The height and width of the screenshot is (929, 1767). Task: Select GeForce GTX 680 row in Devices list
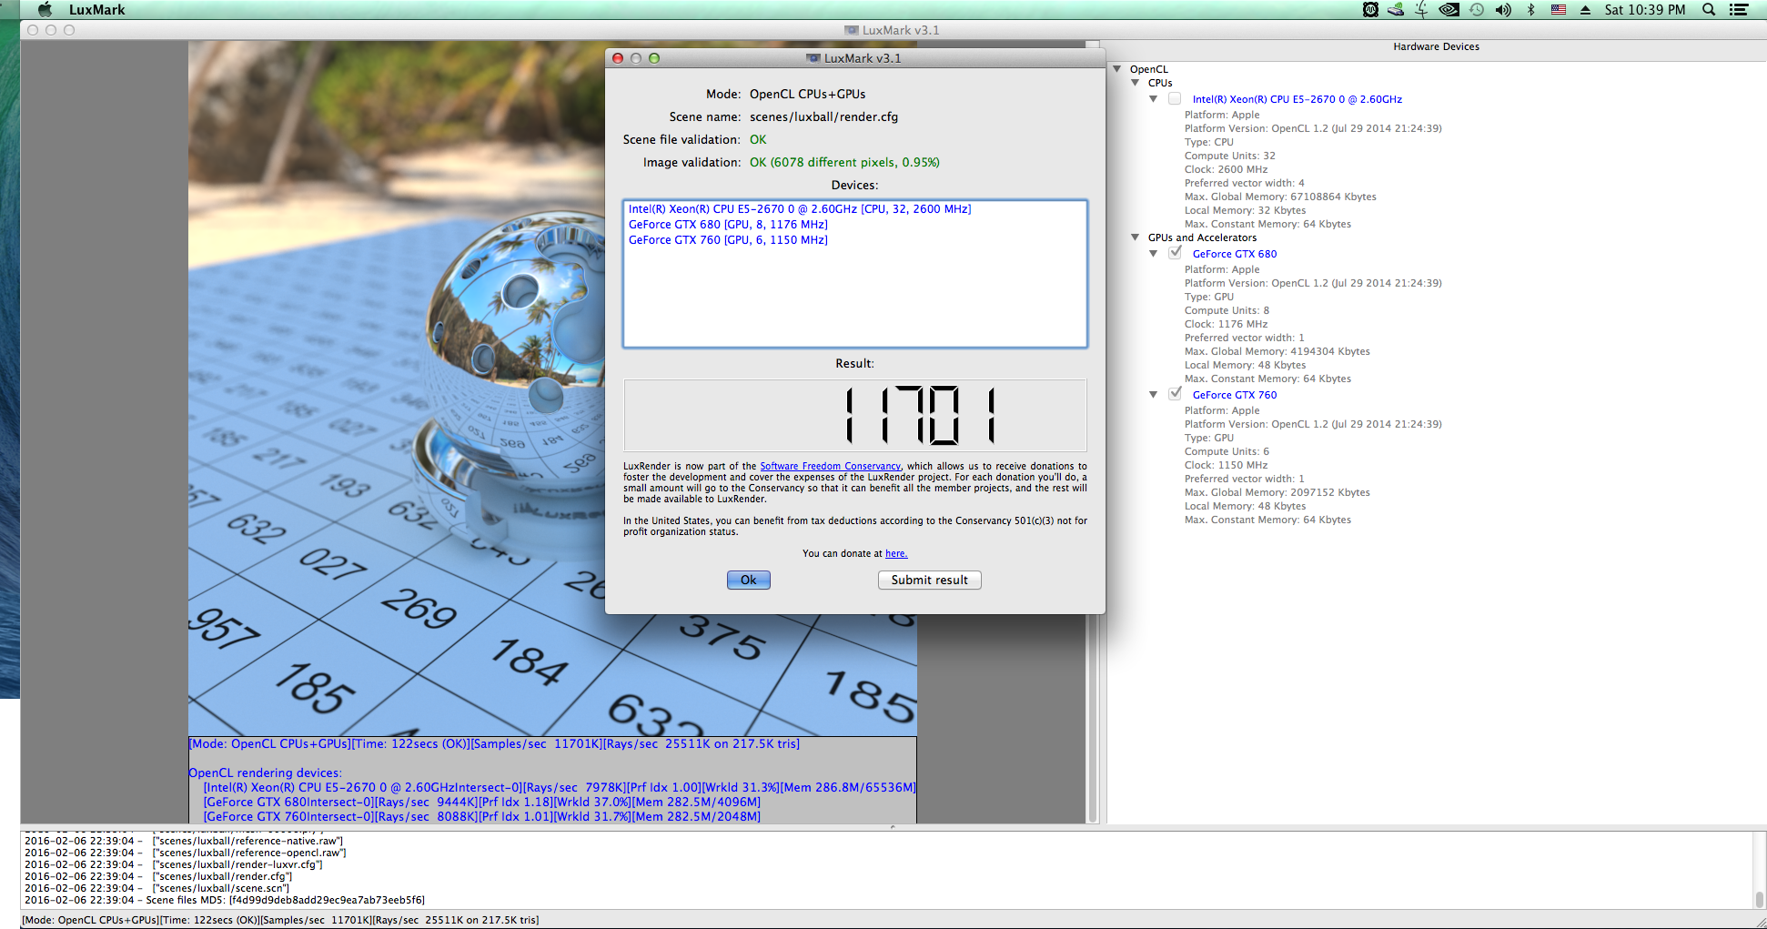point(728,225)
